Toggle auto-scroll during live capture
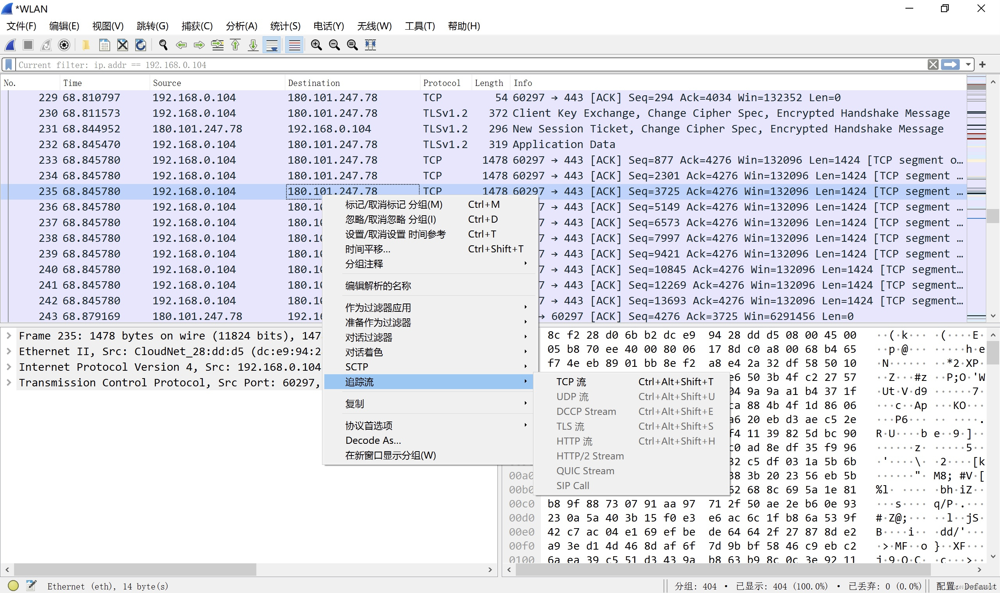The height and width of the screenshot is (593, 1000). pos(272,45)
